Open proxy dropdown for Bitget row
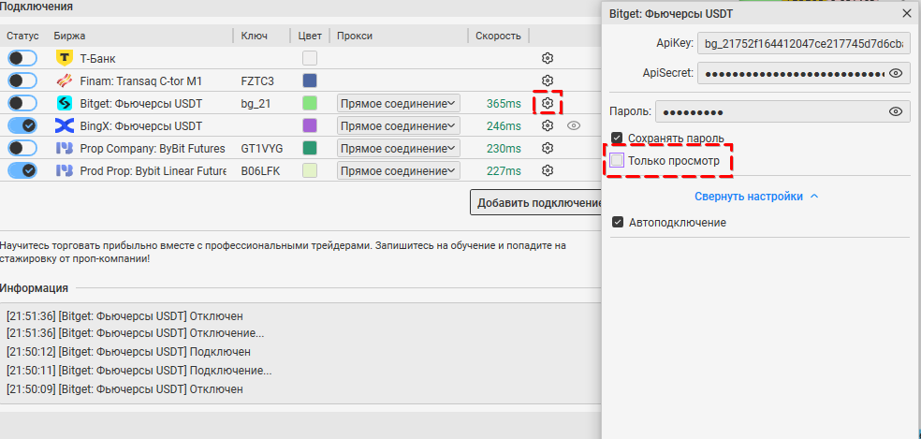The width and height of the screenshot is (921, 439). tap(398, 104)
